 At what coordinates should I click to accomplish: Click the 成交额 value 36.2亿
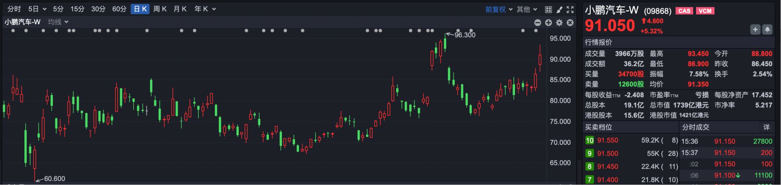(x=634, y=64)
